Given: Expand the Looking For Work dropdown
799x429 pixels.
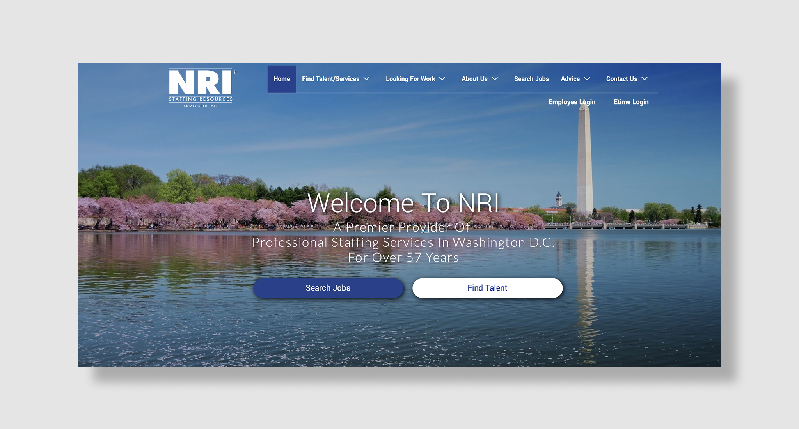Looking at the screenshot, I should pyautogui.click(x=410, y=79).
